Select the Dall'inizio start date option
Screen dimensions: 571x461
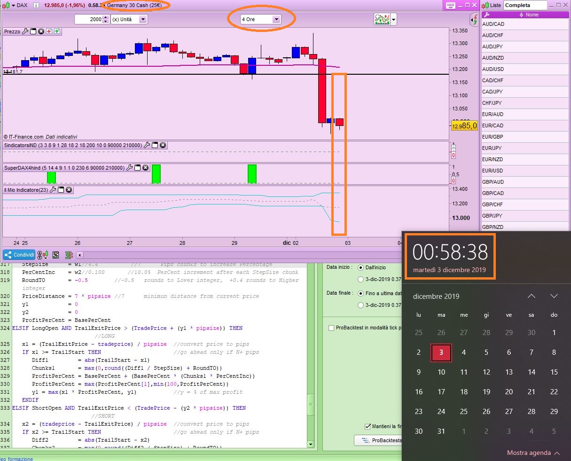361,267
